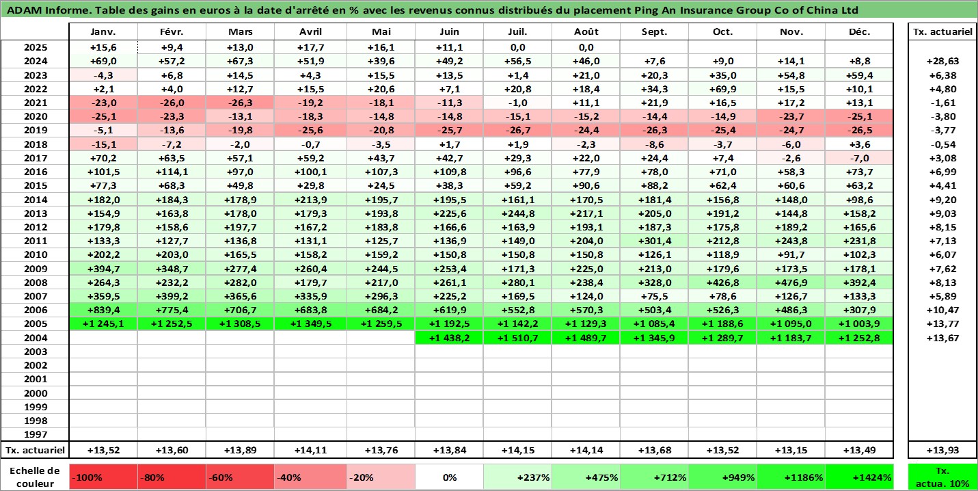
Task: Click the ADAM Informe title banner
Action: pos(489,10)
